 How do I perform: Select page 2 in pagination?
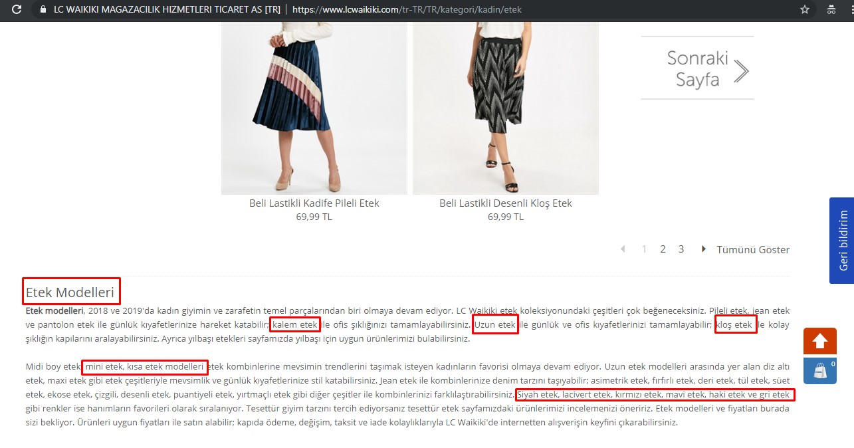pos(663,249)
